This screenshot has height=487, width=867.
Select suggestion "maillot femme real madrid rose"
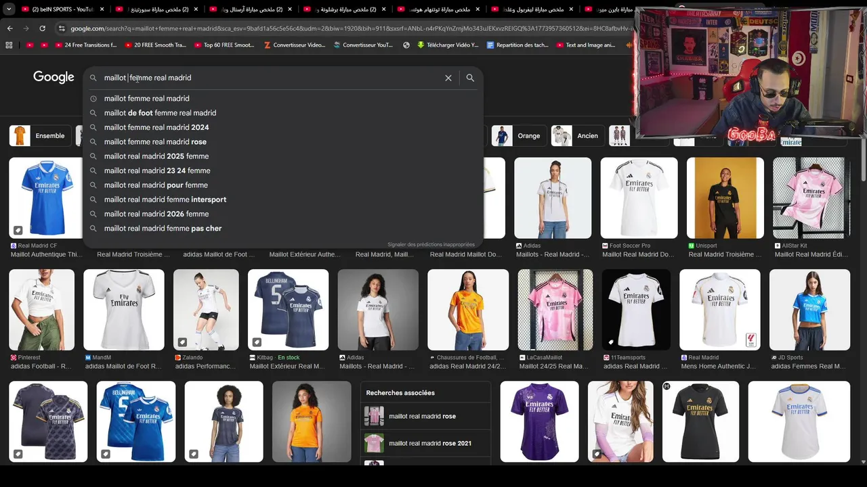tap(283, 142)
